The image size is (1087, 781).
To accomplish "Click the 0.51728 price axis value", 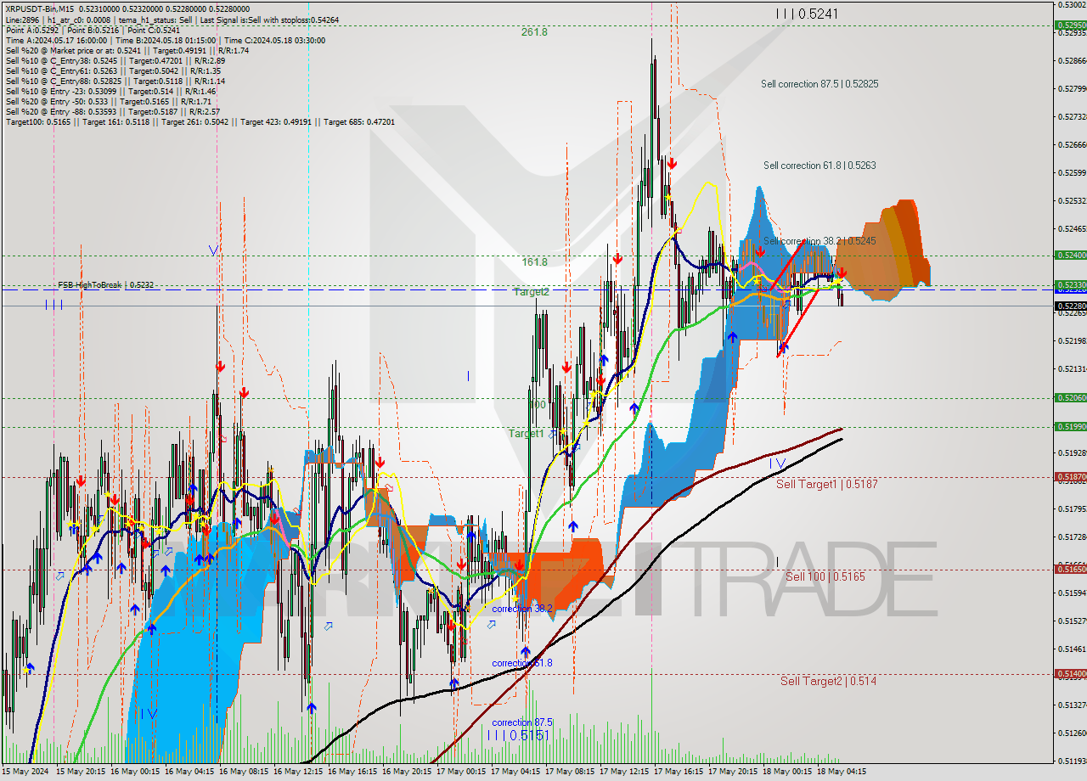I will [1072, 537].
